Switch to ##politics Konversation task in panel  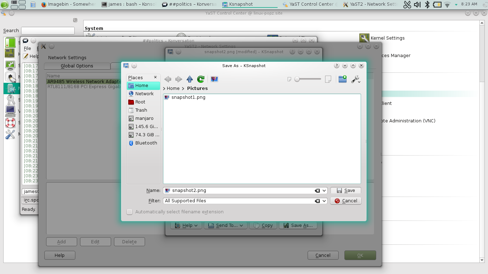click(189, 4)
